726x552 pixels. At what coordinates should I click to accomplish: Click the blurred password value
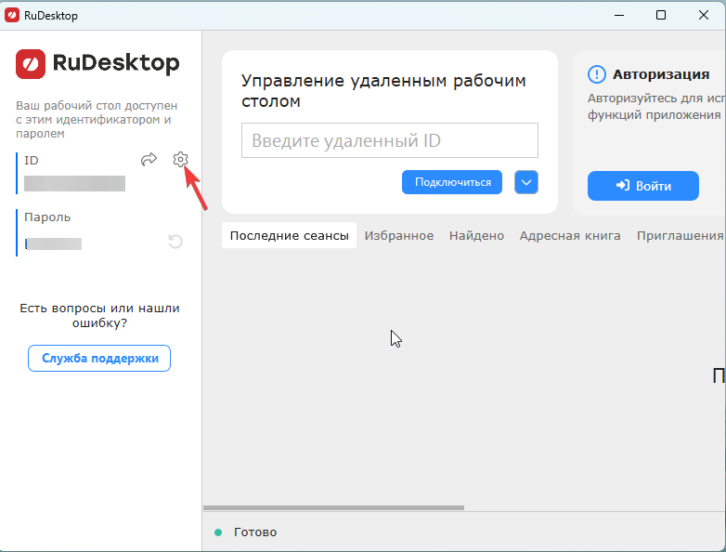click(x=53, y=243)
